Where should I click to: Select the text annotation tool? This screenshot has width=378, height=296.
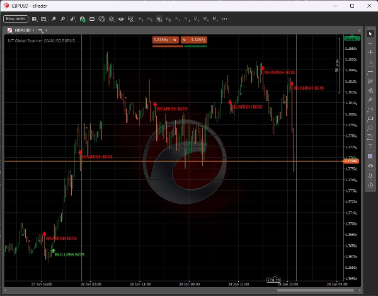[x=370, y=147]
